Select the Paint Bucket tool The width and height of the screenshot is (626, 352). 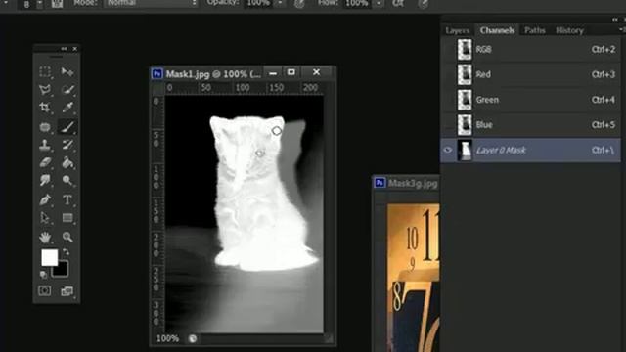click(x=67, y=162)
